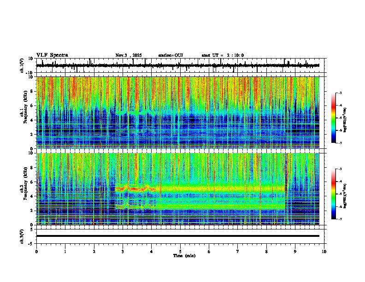Click time axis tick label '6'
365x282 pixels.
tap(209, 252)
